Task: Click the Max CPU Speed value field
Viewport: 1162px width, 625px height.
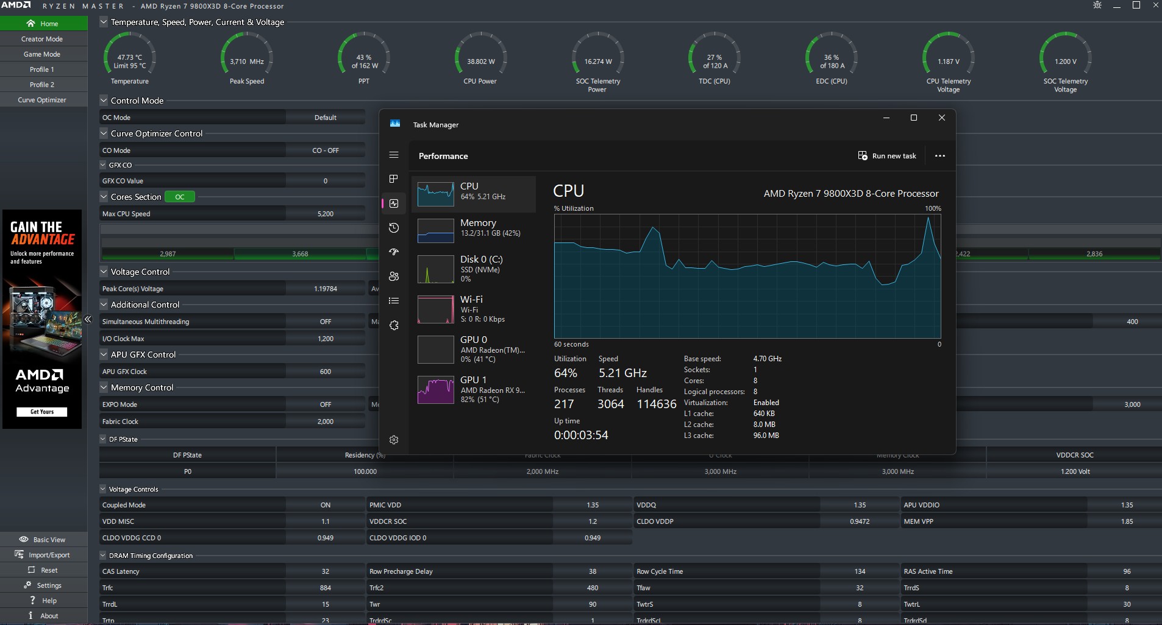Action: [326, 214]
